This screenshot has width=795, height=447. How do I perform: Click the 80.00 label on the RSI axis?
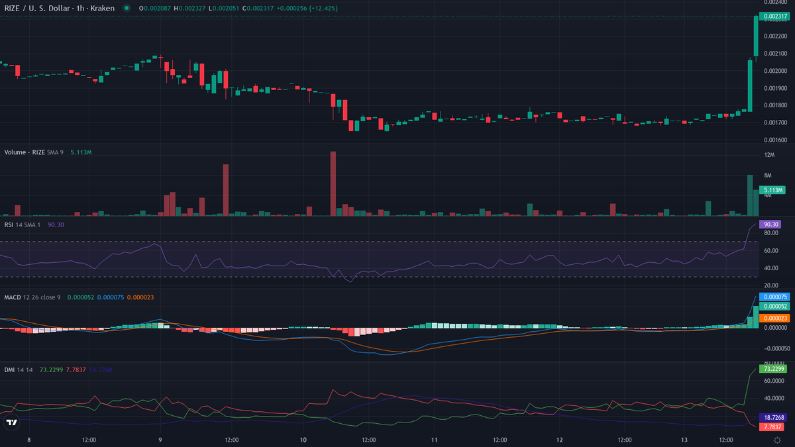tap(770, 233)
